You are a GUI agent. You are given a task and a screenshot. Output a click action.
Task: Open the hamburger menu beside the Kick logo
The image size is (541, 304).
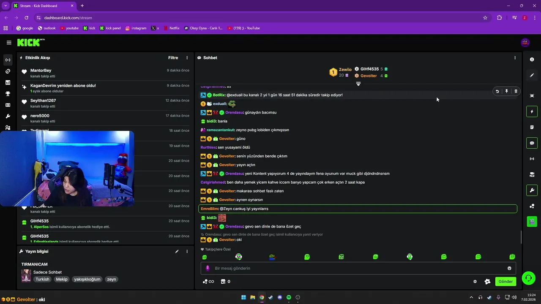point(9,43)
